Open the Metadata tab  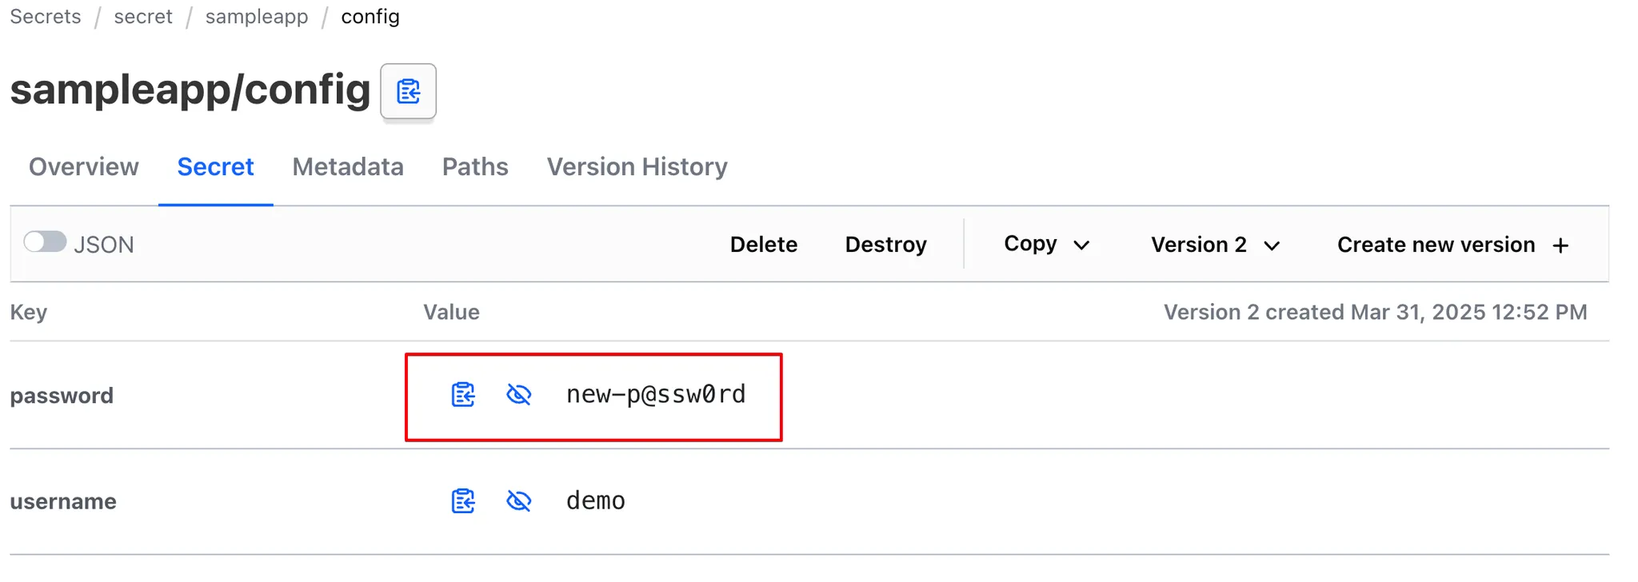[x=348, y=167]
